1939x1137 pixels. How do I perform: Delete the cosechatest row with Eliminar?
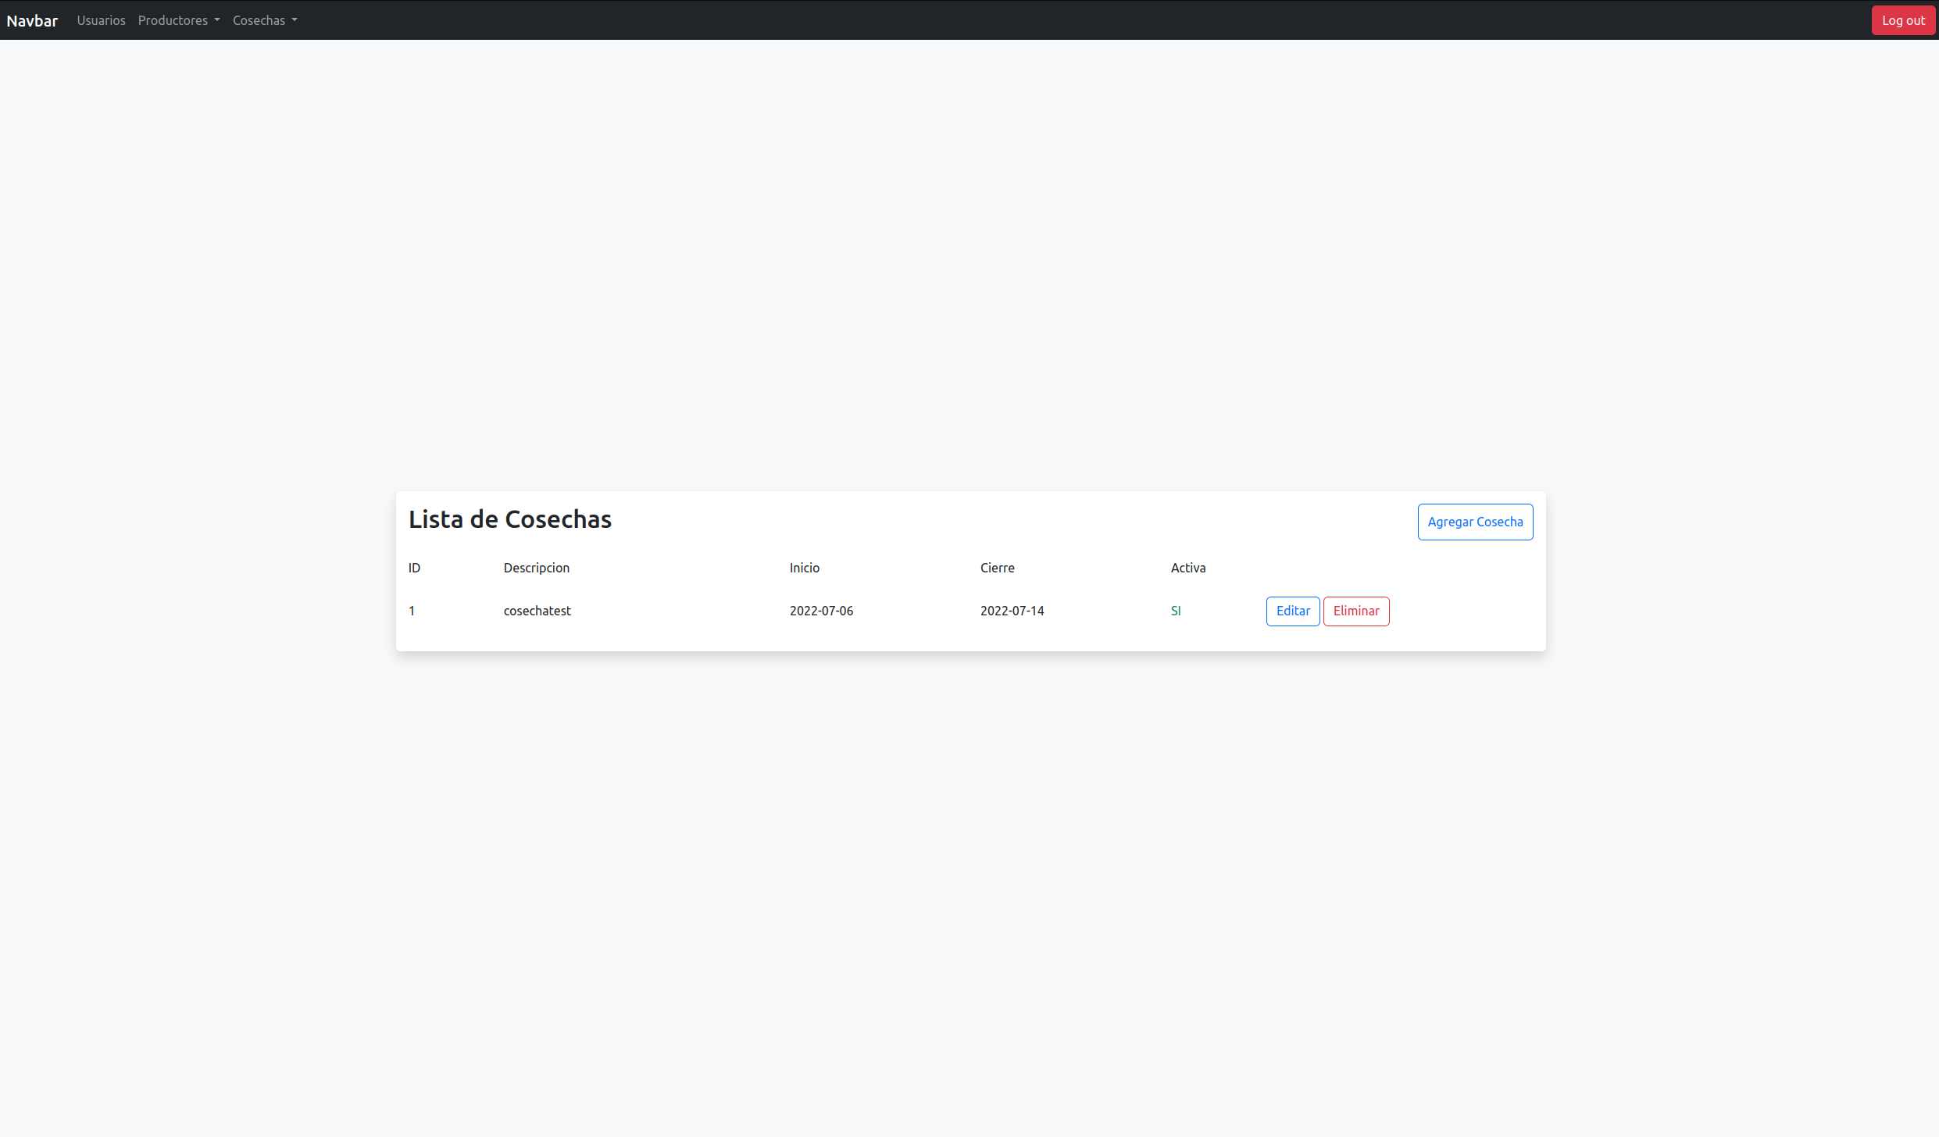point(1355,611)
